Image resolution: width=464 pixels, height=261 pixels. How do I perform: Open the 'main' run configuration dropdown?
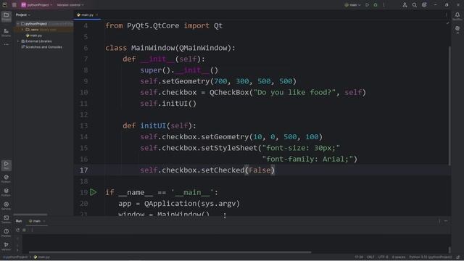353,5
